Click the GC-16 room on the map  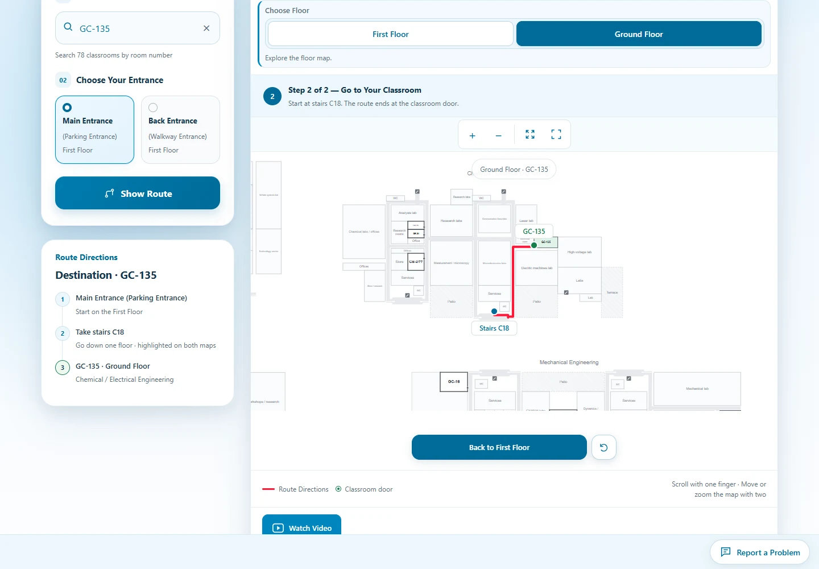[454, 382]
